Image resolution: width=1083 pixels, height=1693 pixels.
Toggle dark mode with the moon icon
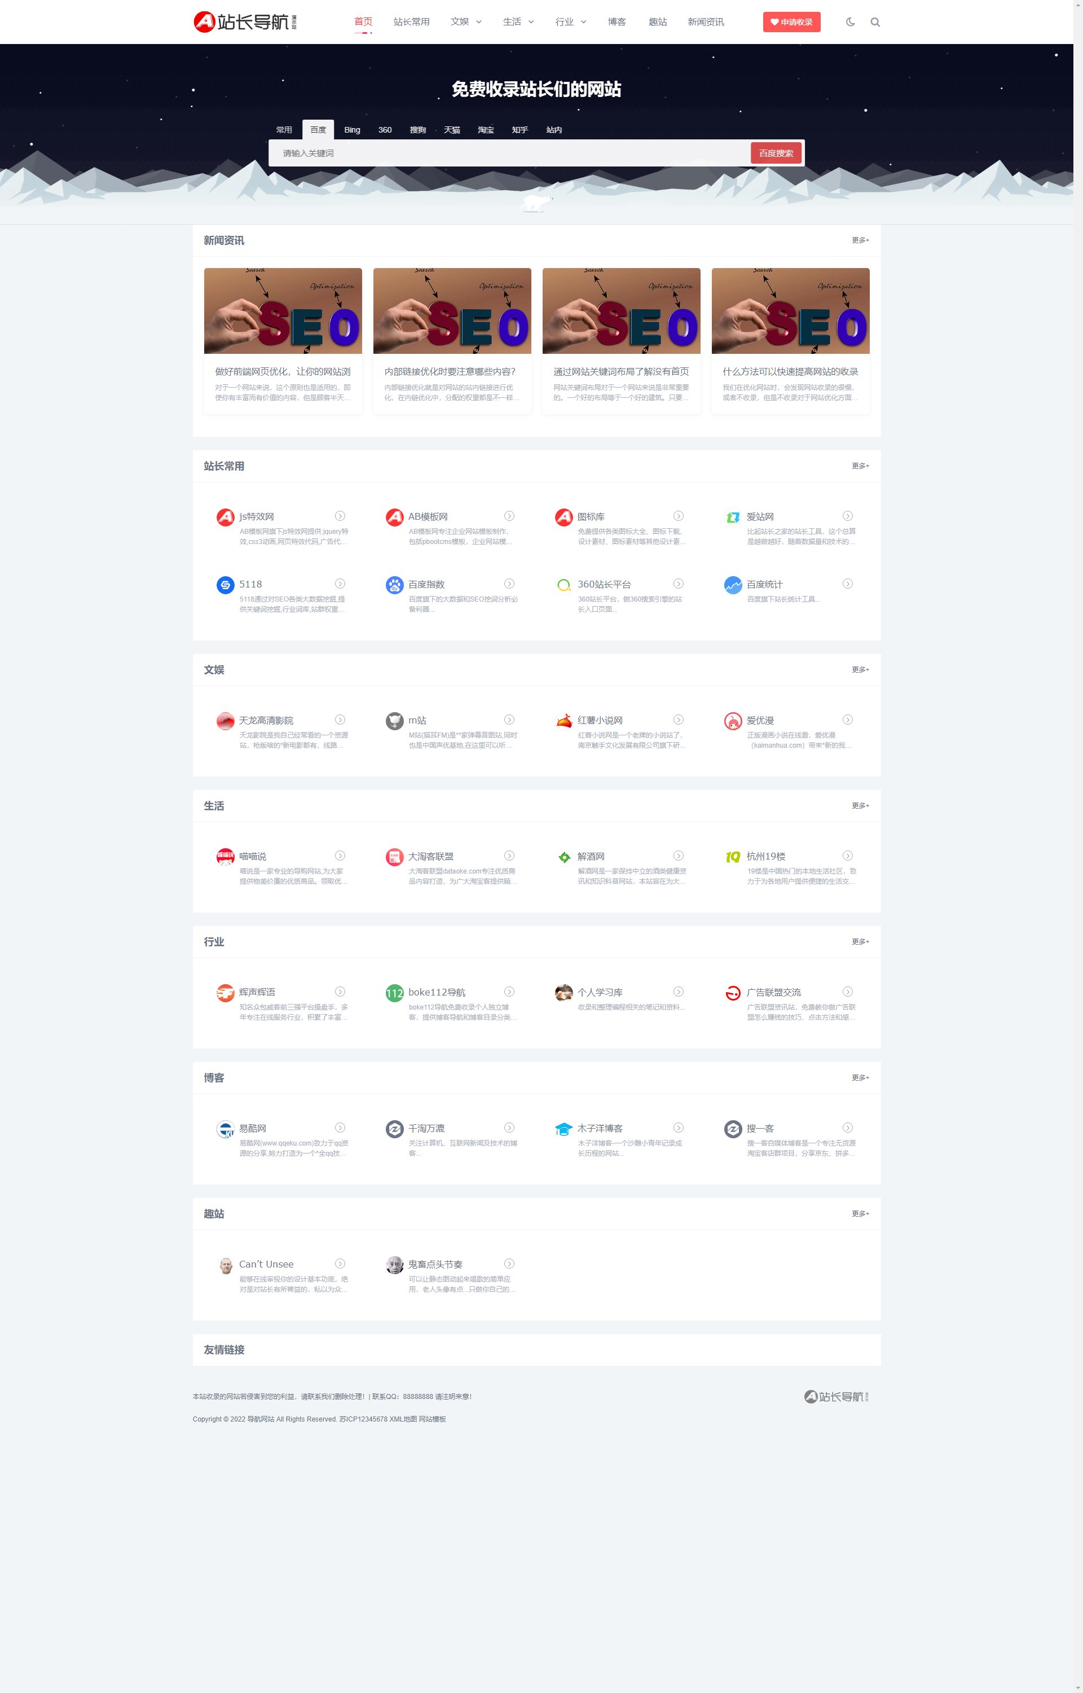(850, 22)
